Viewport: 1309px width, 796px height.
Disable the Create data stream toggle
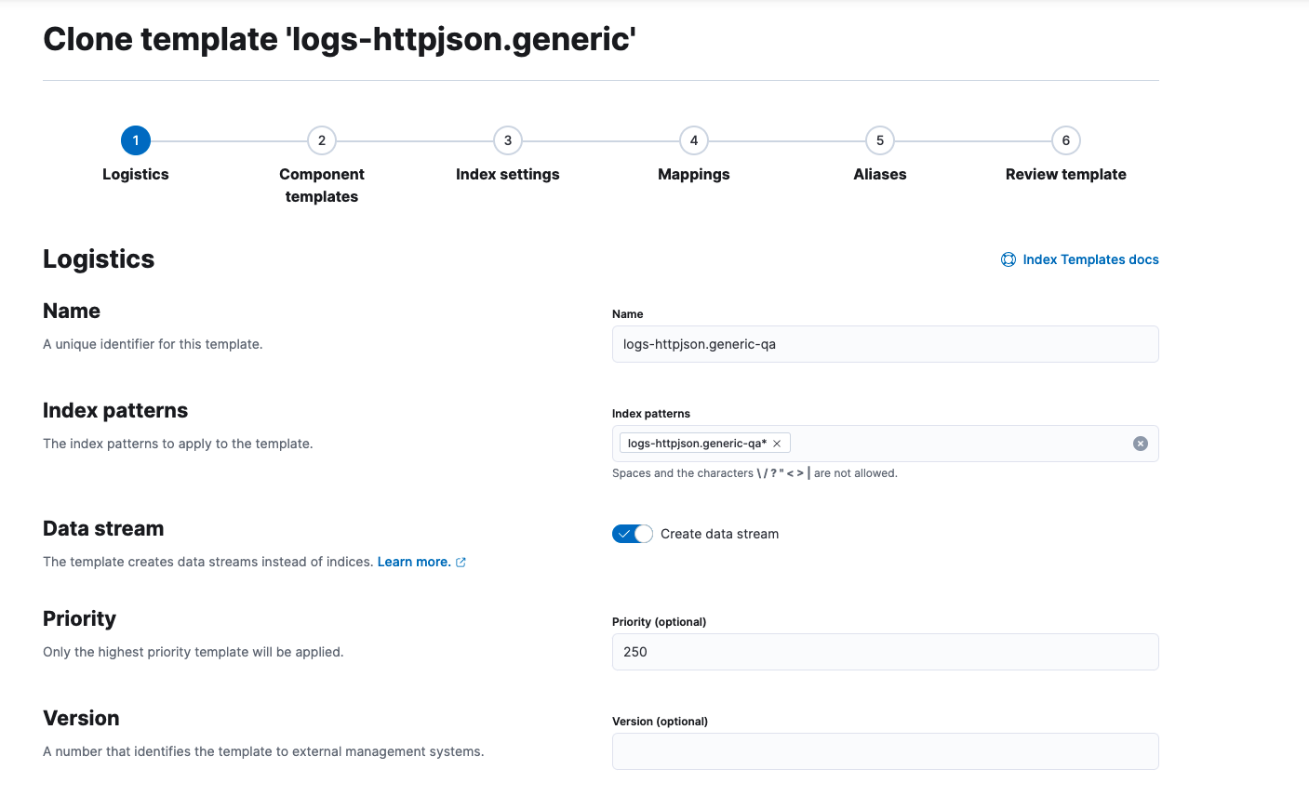[x=633, y=533]
